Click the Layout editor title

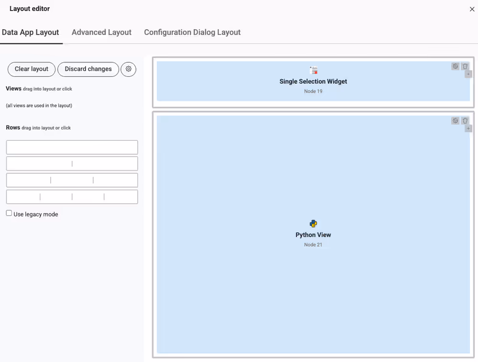coord(30,9)
